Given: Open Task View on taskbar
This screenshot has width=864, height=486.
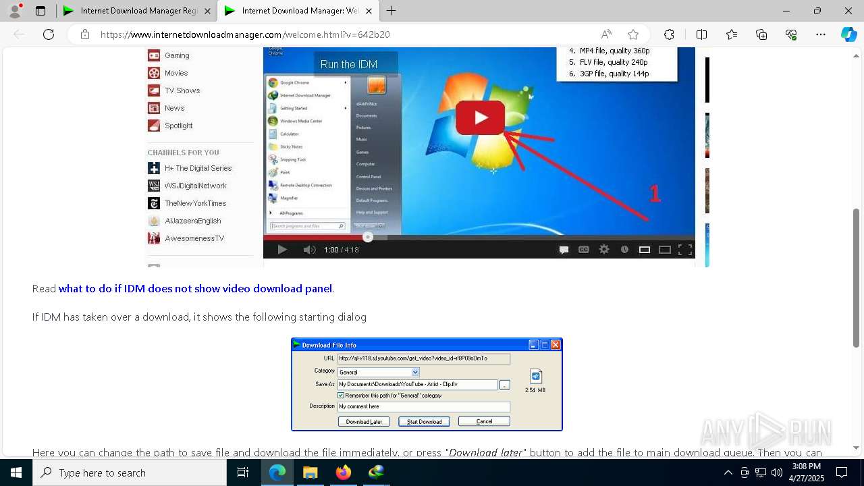Looking at the screenshot, I should 243,473.
